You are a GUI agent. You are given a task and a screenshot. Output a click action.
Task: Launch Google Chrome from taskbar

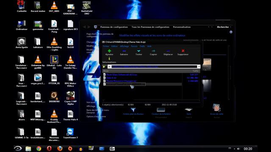[x=39, y=149]
